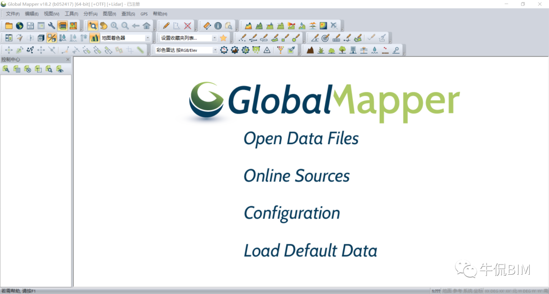Go back to previous view arrow
549x294 pixels.
click(x=136, y=26)
